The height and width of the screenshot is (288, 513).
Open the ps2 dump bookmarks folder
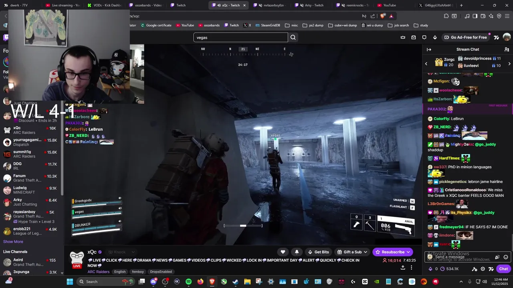pos(313,25)
